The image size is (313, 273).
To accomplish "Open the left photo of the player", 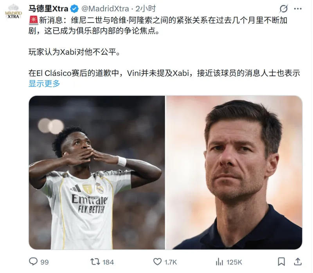I will pos(97,172).
